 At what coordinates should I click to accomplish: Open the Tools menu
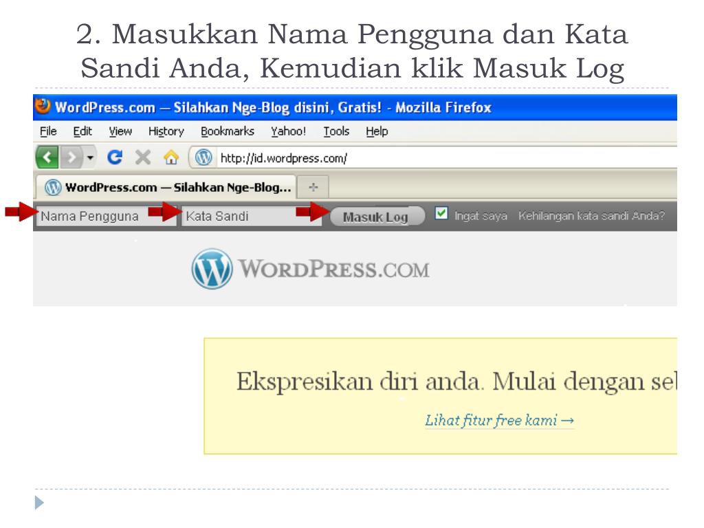[336, 131]
